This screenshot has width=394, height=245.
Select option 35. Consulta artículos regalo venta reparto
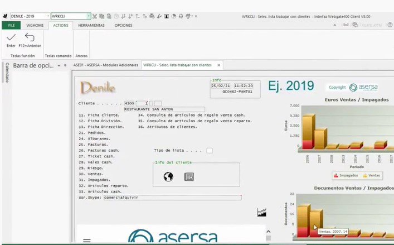(x=195, y=121)
